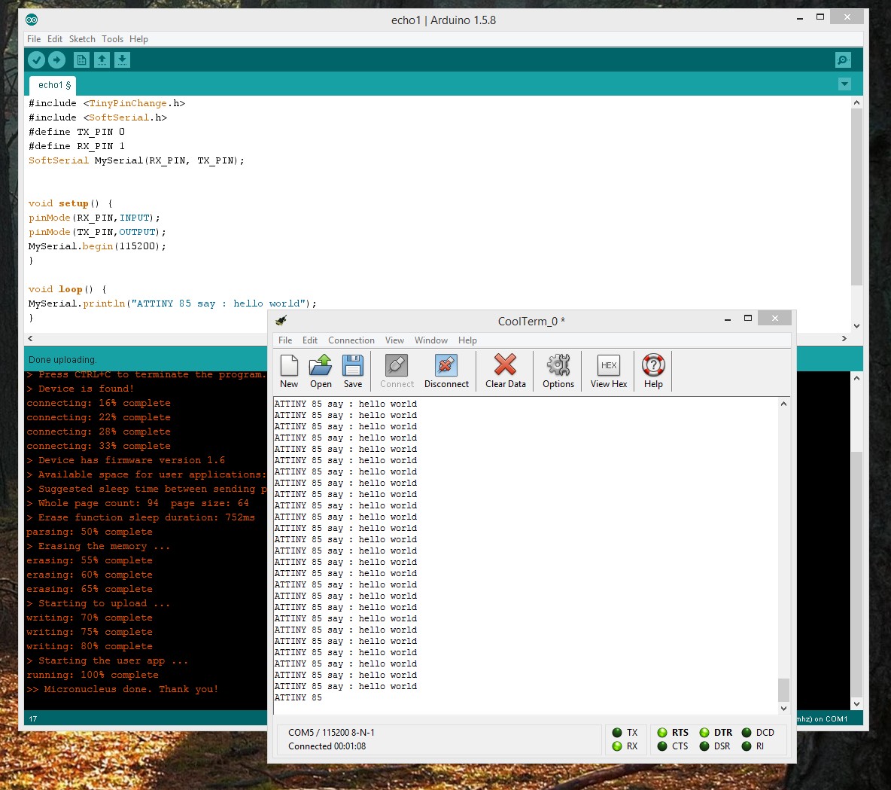Click the CoolTerm output scrollbar thumb
Viewport: 891px width, 790px height.
pyautogui.click(x=783, y=690)
